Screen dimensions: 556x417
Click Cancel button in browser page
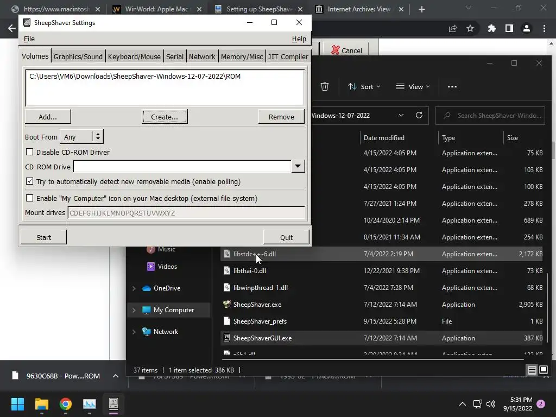coord(346,50)
